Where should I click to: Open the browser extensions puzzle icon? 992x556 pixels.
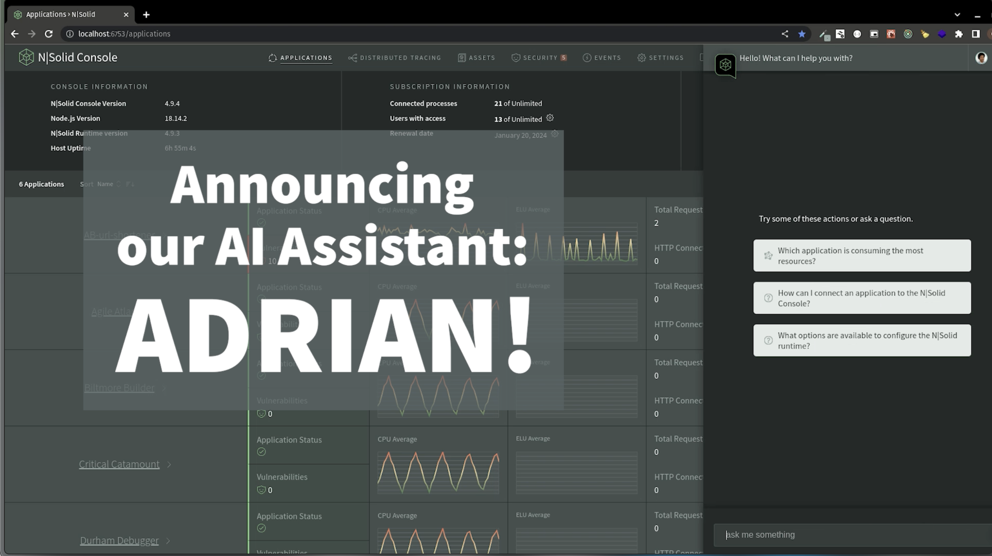click(959, 34)
